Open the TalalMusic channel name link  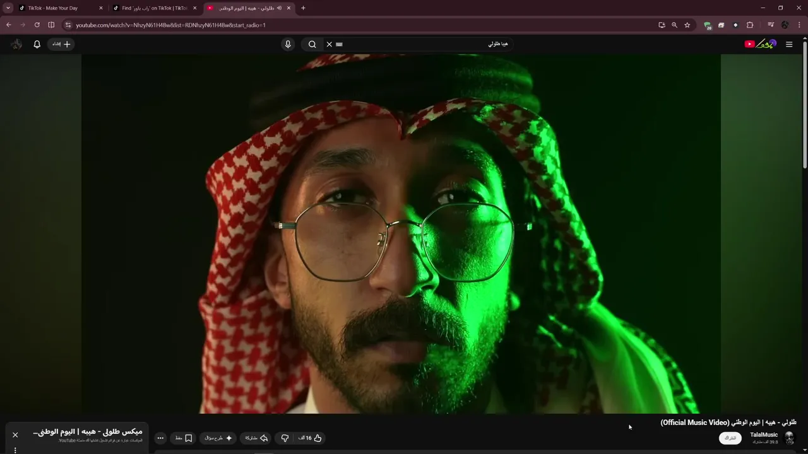pyautogui.click(x=764, y=434)
